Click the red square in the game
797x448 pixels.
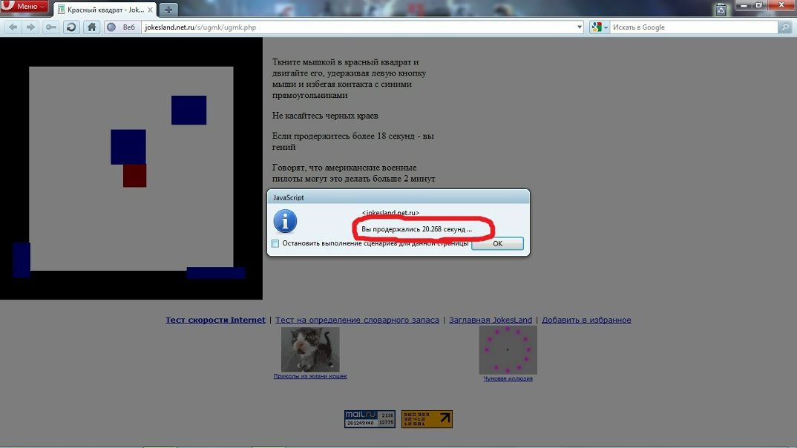(134, 176)
